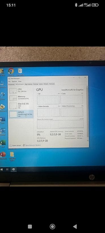Screen dimensions: 105x233
Task: Switch to the Details tab
Action: pyautogui.click(x=46, y=84)
